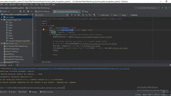
Task: Clear the search field text
Action: (67, 15)
